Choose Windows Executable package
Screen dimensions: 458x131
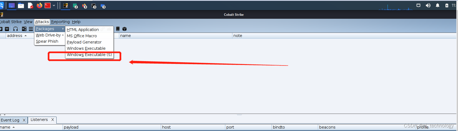click(x=90, y=48)
